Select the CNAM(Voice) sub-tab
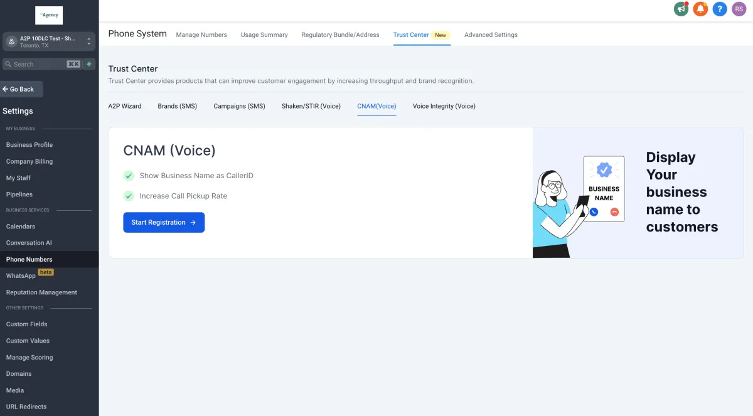The image size is (753, 416). 376,106
